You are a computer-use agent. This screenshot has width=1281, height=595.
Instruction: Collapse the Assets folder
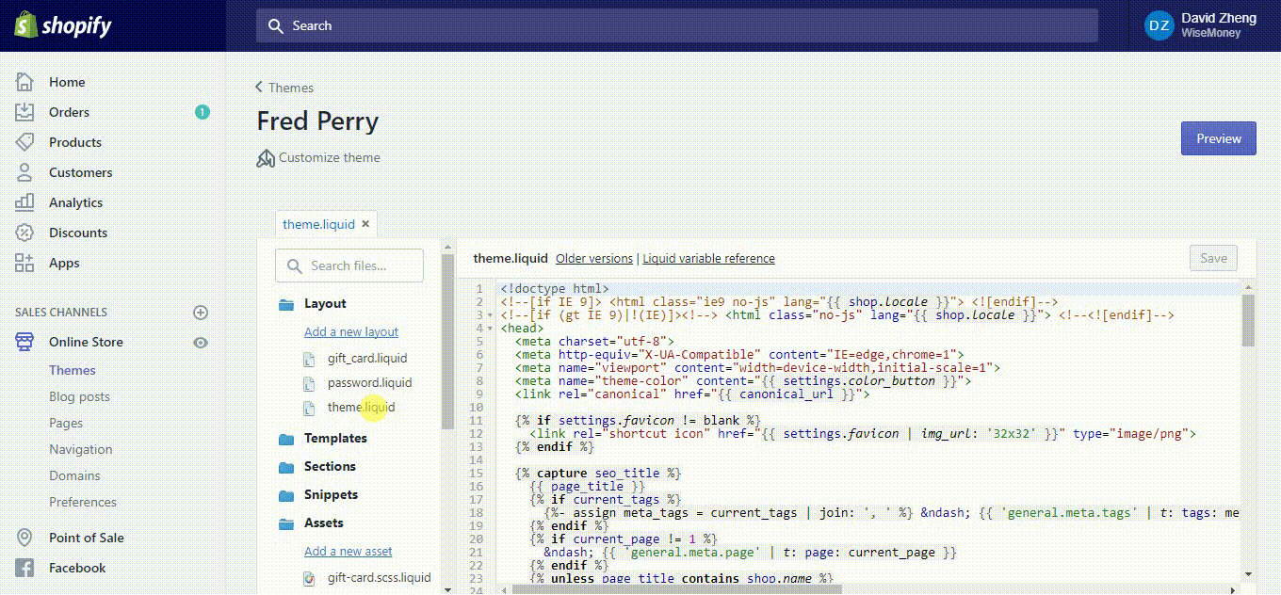click(287, 523)
